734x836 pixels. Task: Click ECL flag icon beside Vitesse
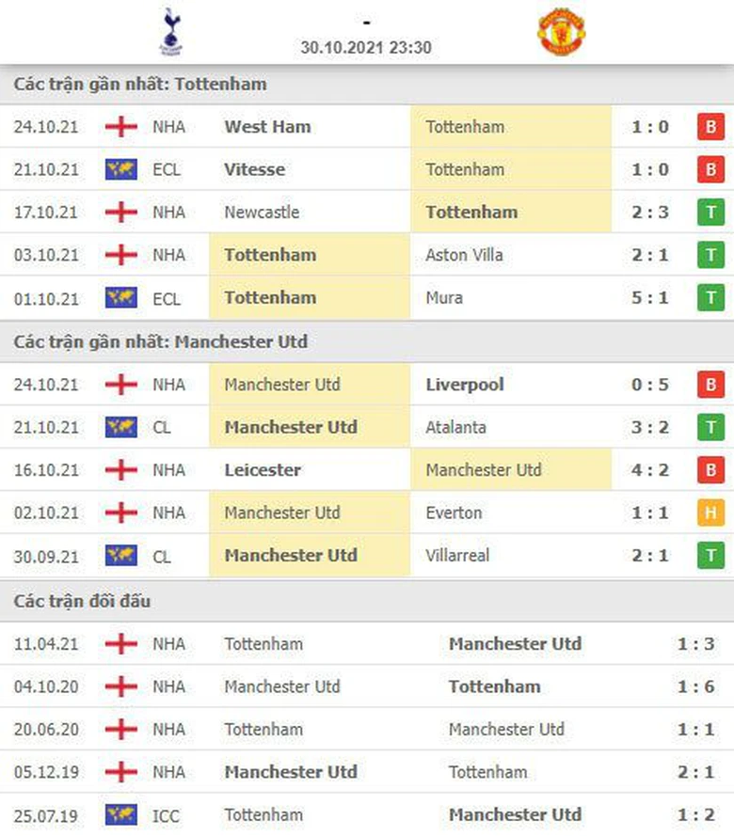pyautogui.click(x=121, y=170)
